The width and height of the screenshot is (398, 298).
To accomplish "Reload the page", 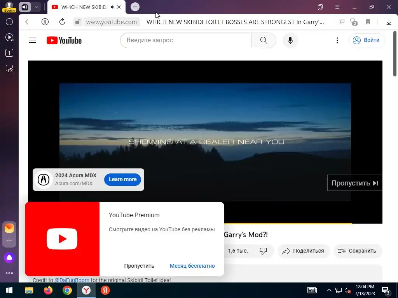I will pyautogui.click(x=62, y=22).
